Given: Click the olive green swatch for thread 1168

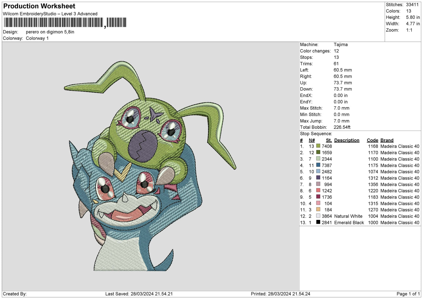Looking at the screenshot, I should (318, 146).
